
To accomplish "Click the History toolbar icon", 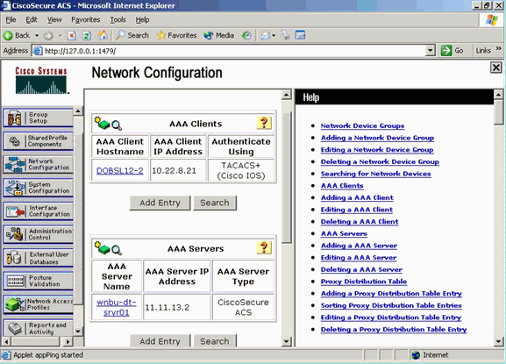I will [246, 35].
